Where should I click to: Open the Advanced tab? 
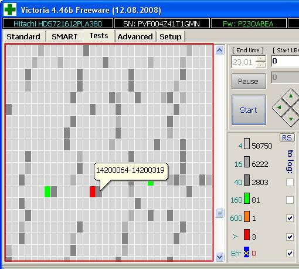[135, 36]
